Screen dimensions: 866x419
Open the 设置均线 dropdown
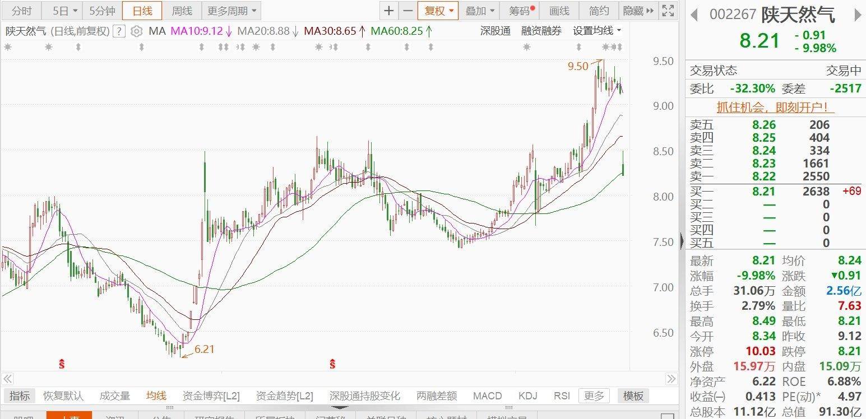point(597,31)
